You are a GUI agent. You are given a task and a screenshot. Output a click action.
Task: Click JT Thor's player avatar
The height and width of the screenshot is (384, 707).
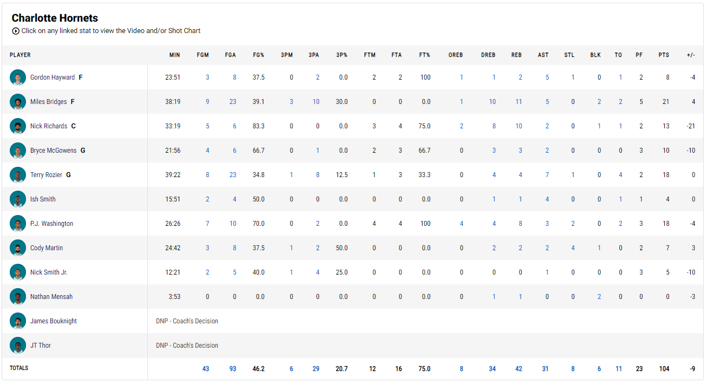coord(18,346)
